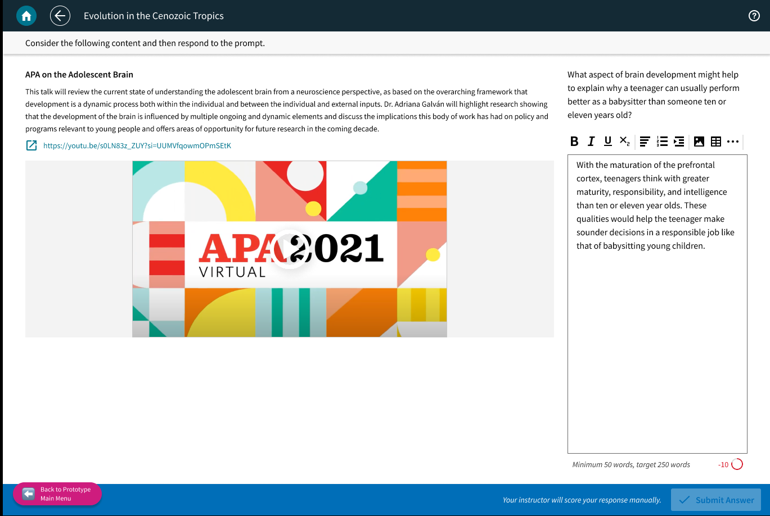This screenshot has height=516, width=770.
Task: Click the back arrow button
Action: click(x=60, y=16)
